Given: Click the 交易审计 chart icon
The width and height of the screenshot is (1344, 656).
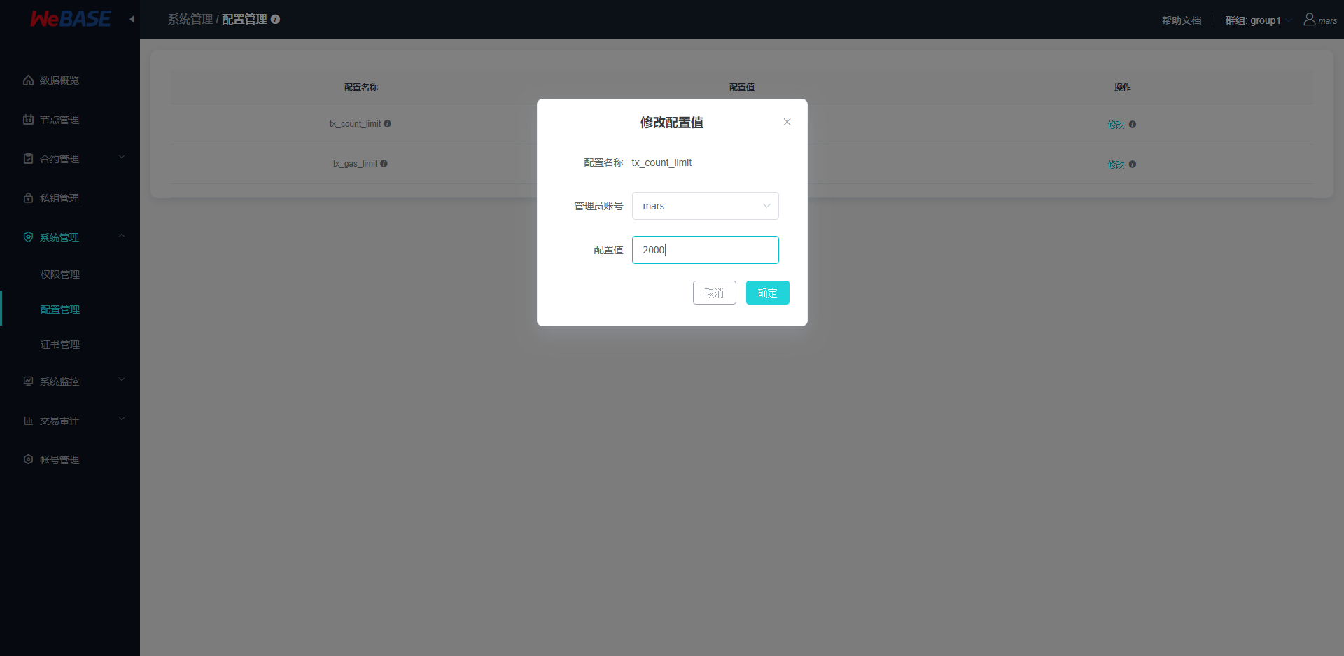Looking at the screenshot, I should pos(28,420).
